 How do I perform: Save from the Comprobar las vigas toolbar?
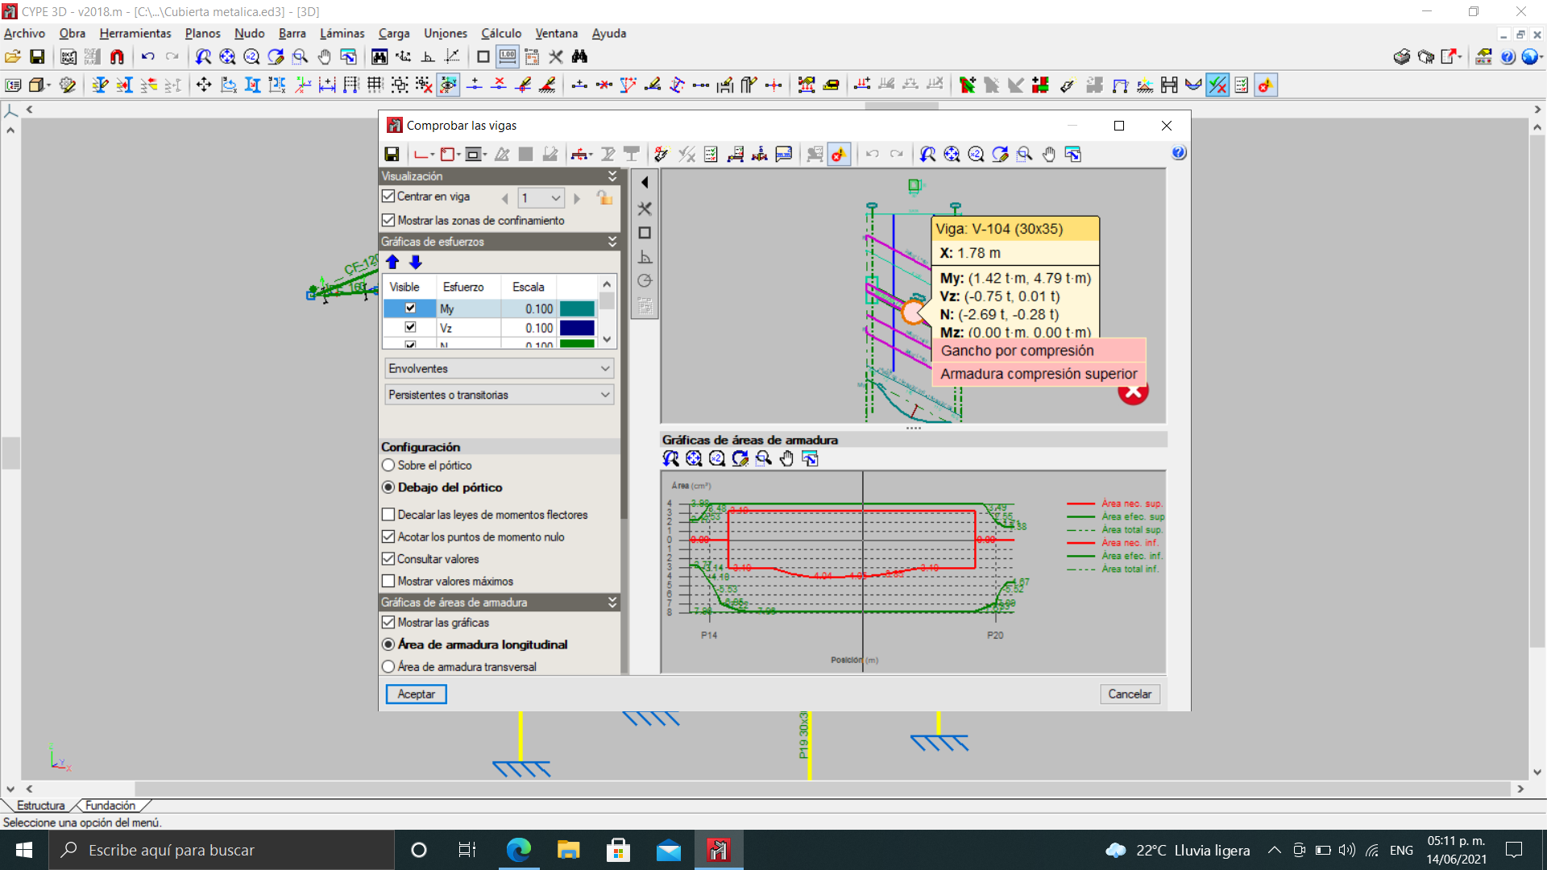pyautogui.click(x=392, y=154)
